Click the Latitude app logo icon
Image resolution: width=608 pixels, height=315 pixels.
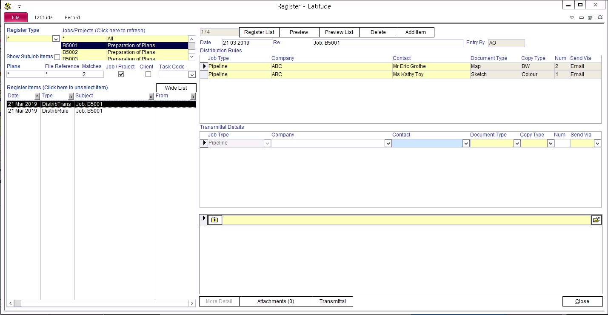click(x=8, y=6)
